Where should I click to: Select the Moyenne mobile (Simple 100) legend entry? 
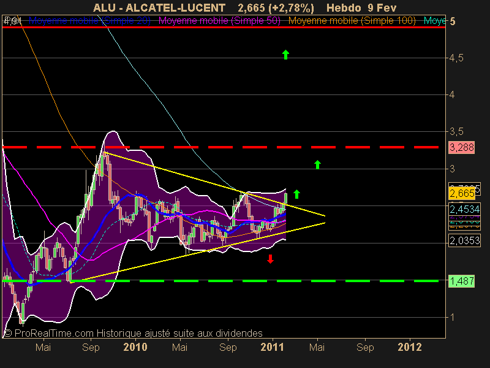352,21
